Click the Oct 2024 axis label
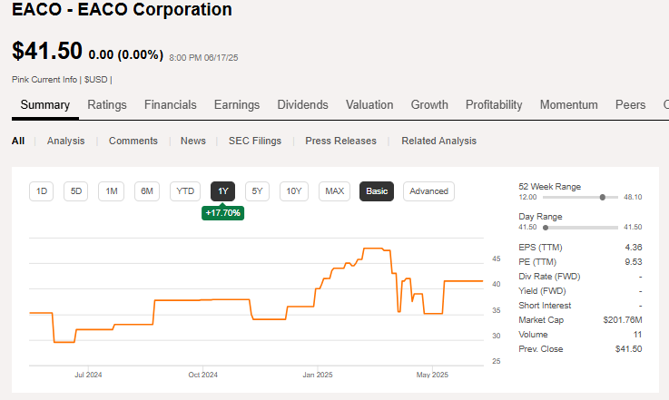Viewport: 669px width, 400px height. point(203,375)
